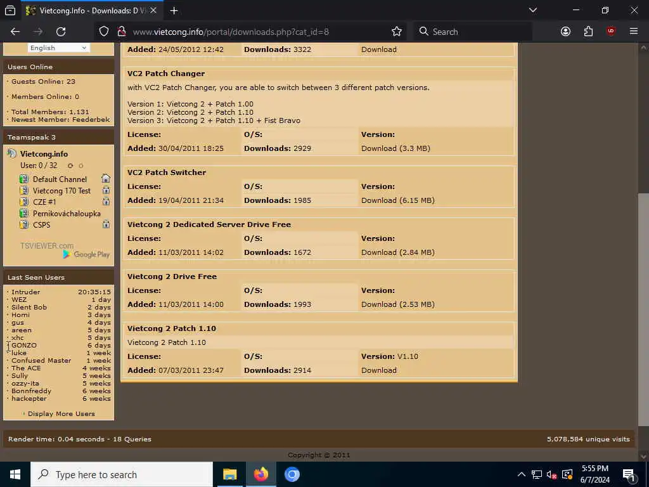Open the Firefox View icon
The width and height of the screenshot is (649, 487).
(10, 11)
